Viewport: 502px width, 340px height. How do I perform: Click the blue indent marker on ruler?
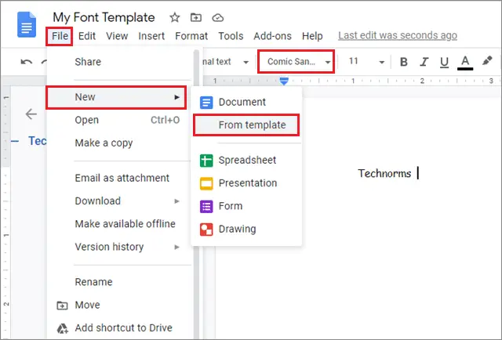point(284,81)
